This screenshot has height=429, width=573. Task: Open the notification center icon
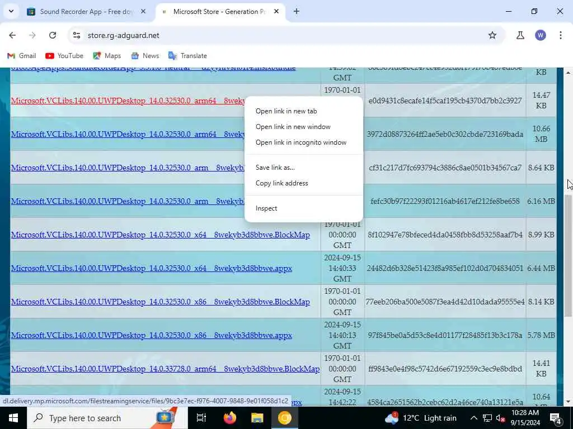[x=556, y=418]
